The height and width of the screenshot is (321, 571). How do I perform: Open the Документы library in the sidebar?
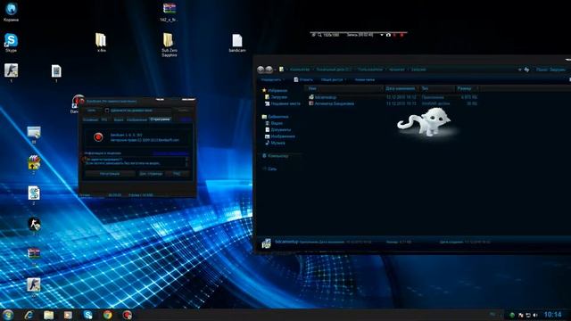click(x=277, y=130)
